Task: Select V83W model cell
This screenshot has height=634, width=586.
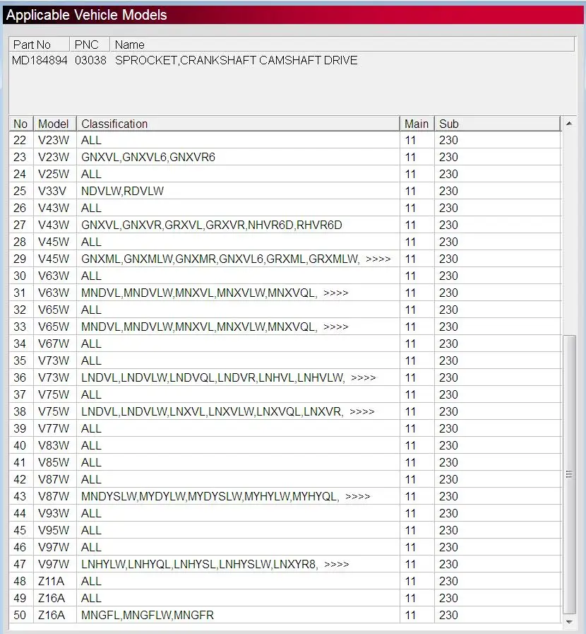Action: tap(54, 445)
